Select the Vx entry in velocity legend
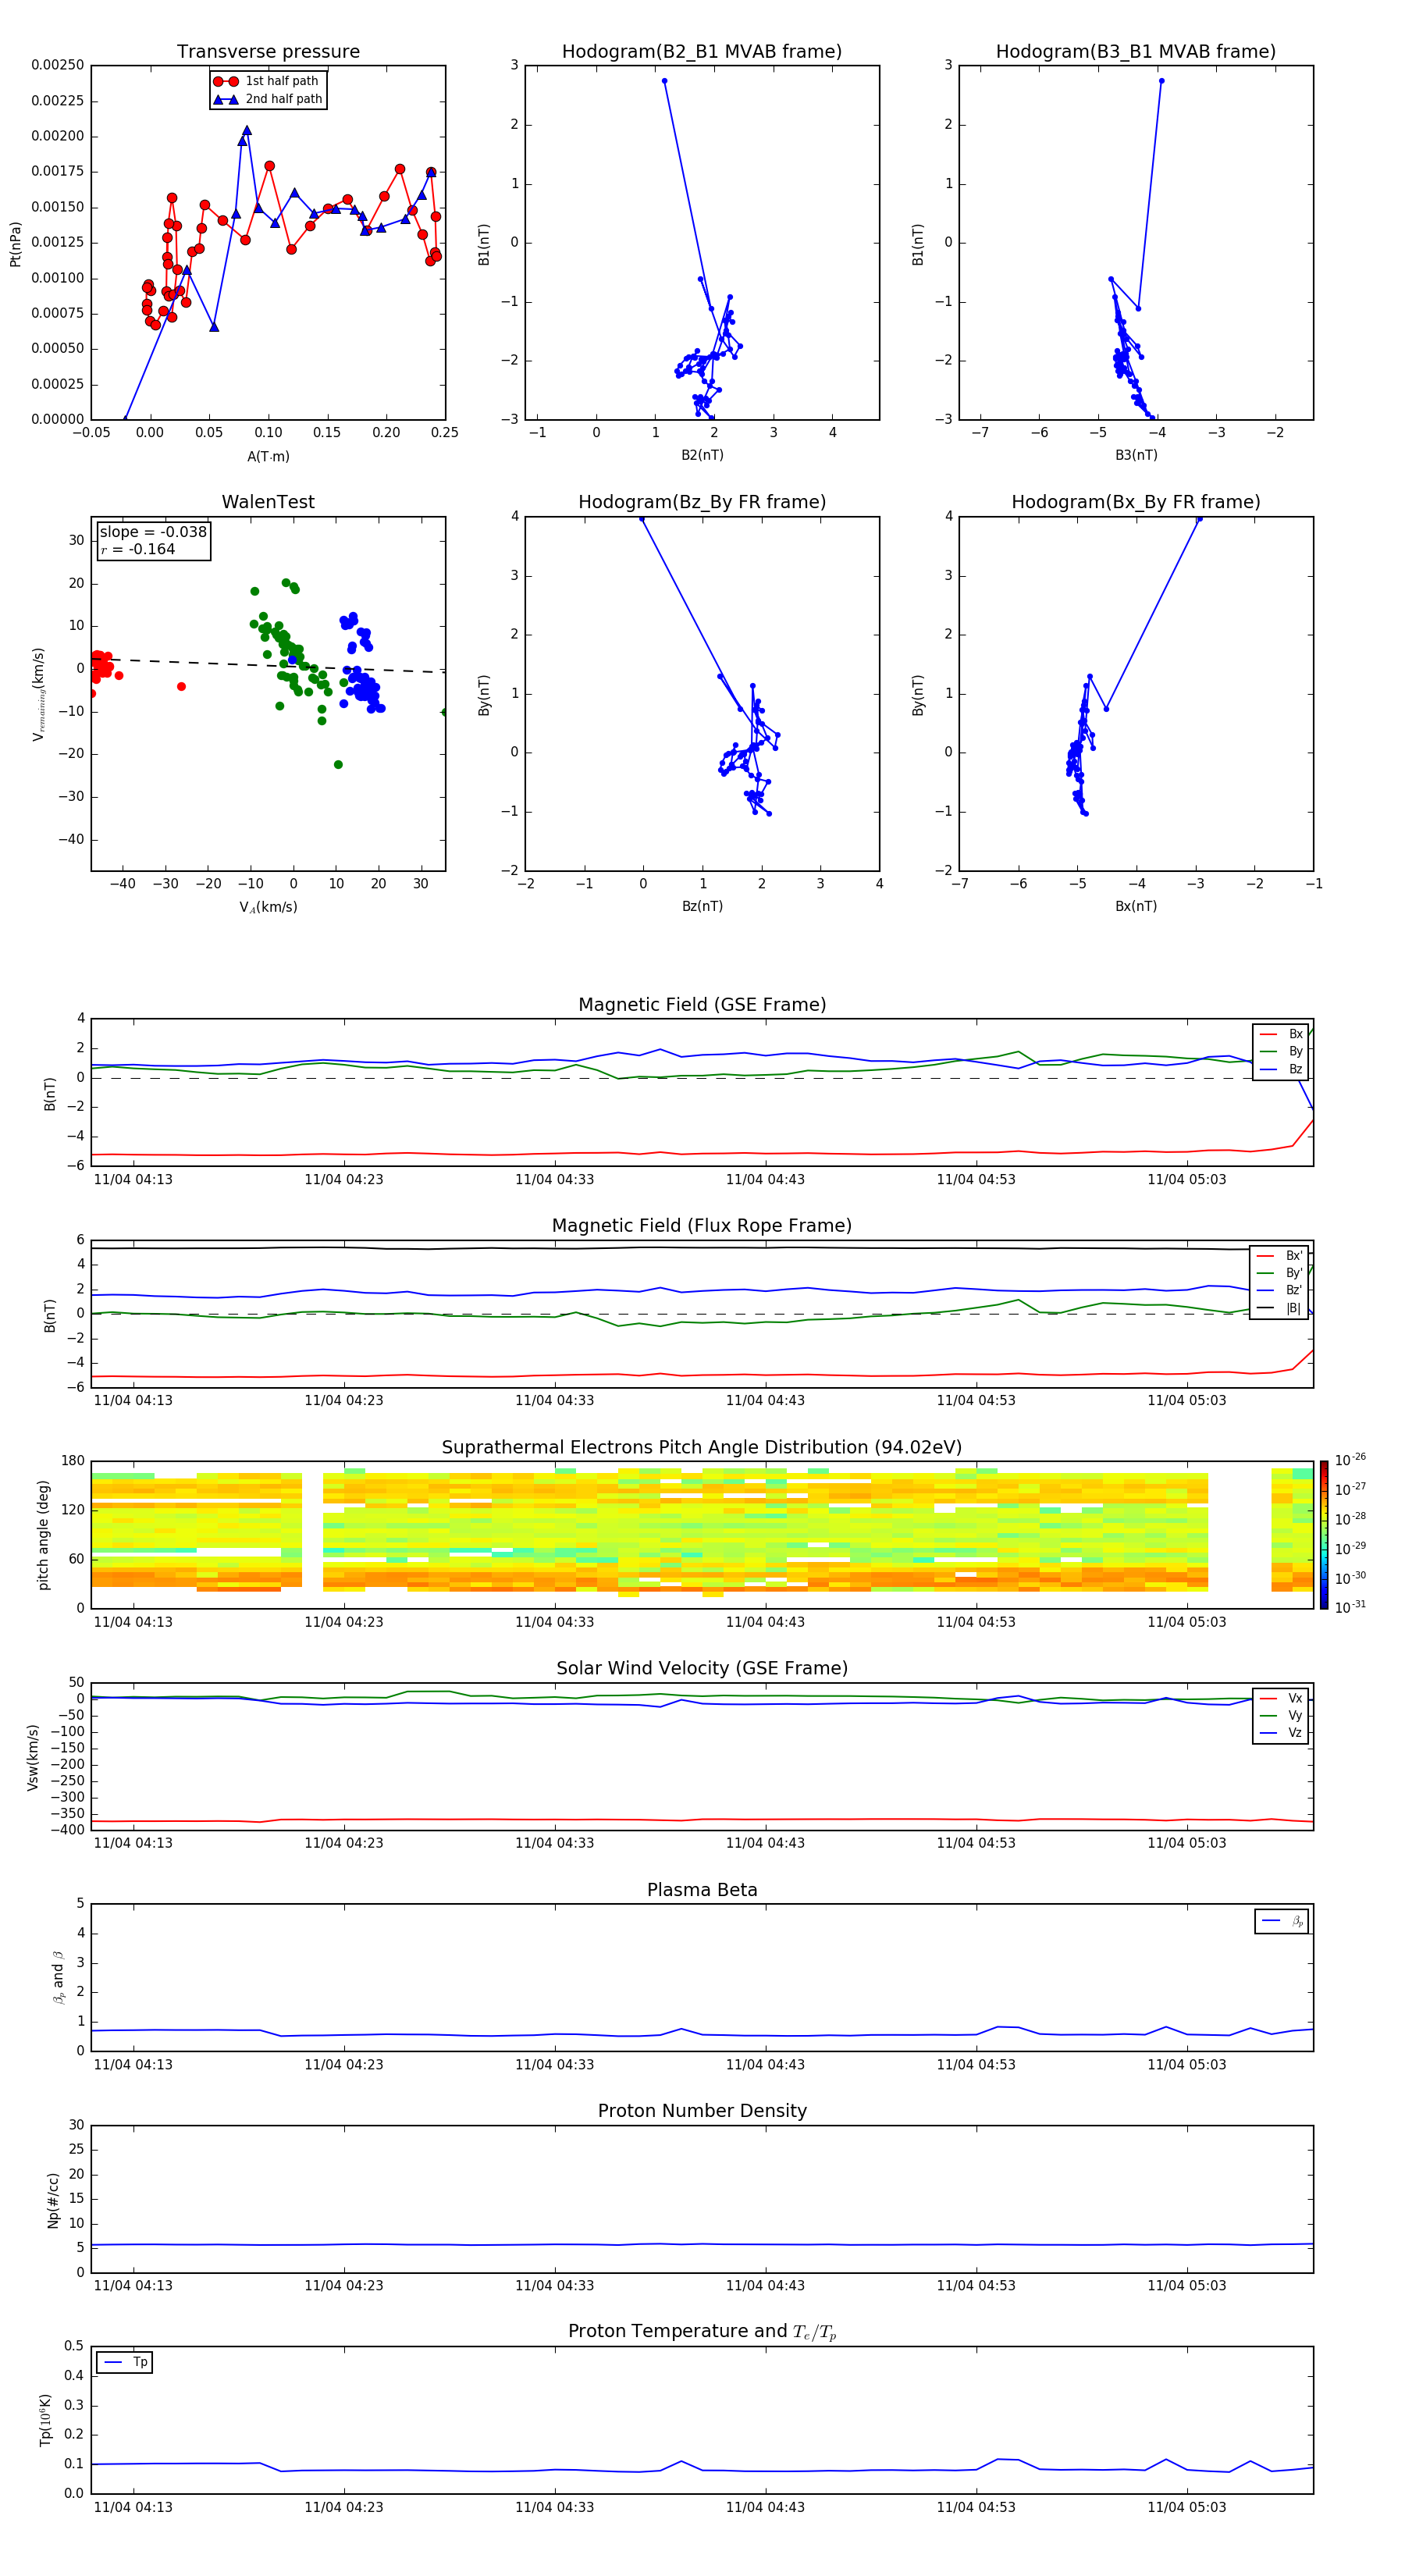 (x=1281, y=1698)
